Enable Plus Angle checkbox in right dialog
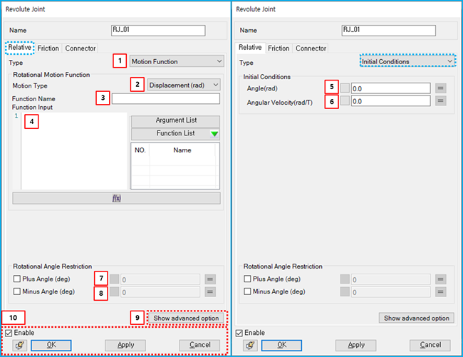Image resolution: width=463 pixels, height=357 pixels. (247, 279)
